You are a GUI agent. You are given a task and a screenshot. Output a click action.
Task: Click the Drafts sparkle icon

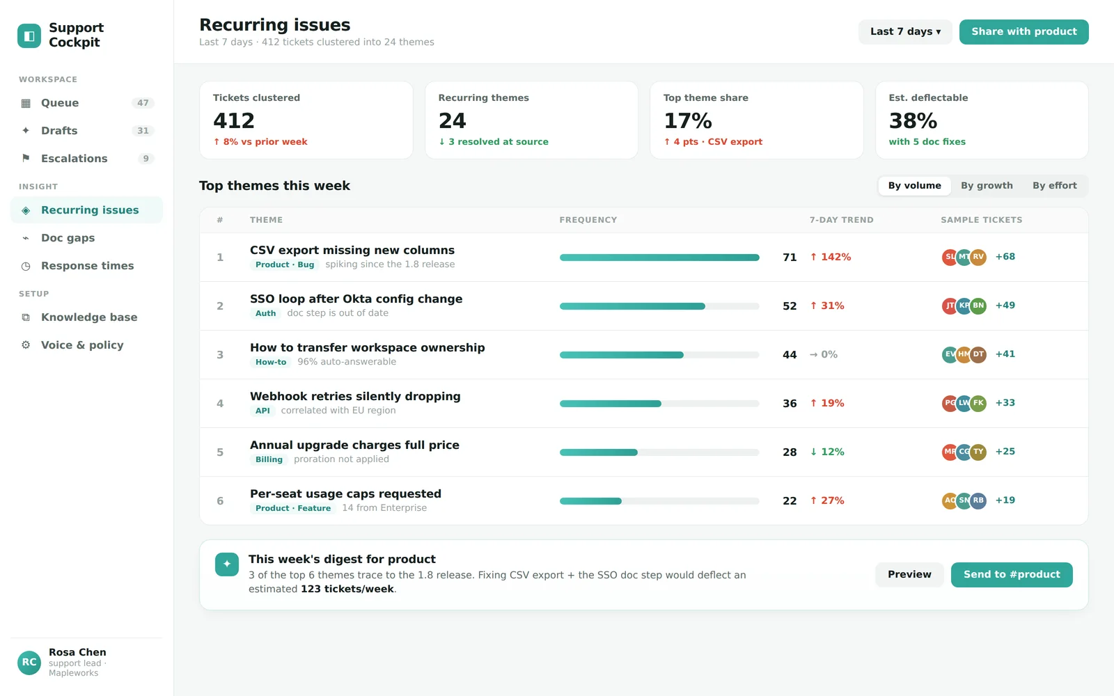pos(26,131)
